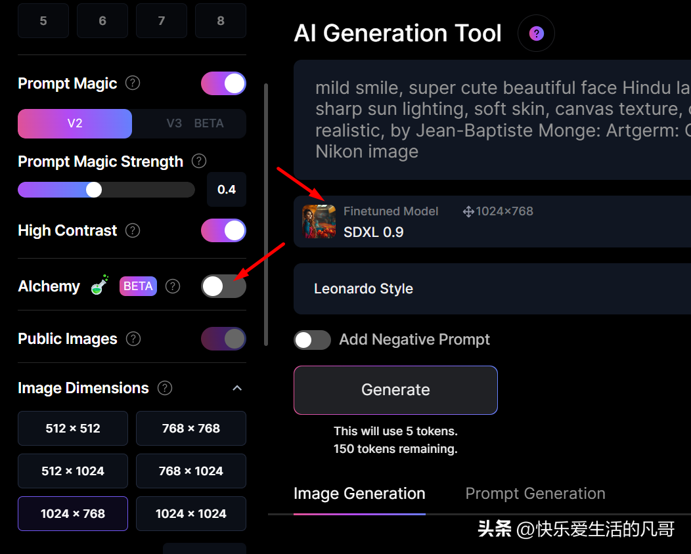Screen dimensions: 691x554
Task: Turn off High Contrast switch
Action: [x=223, y=230]
